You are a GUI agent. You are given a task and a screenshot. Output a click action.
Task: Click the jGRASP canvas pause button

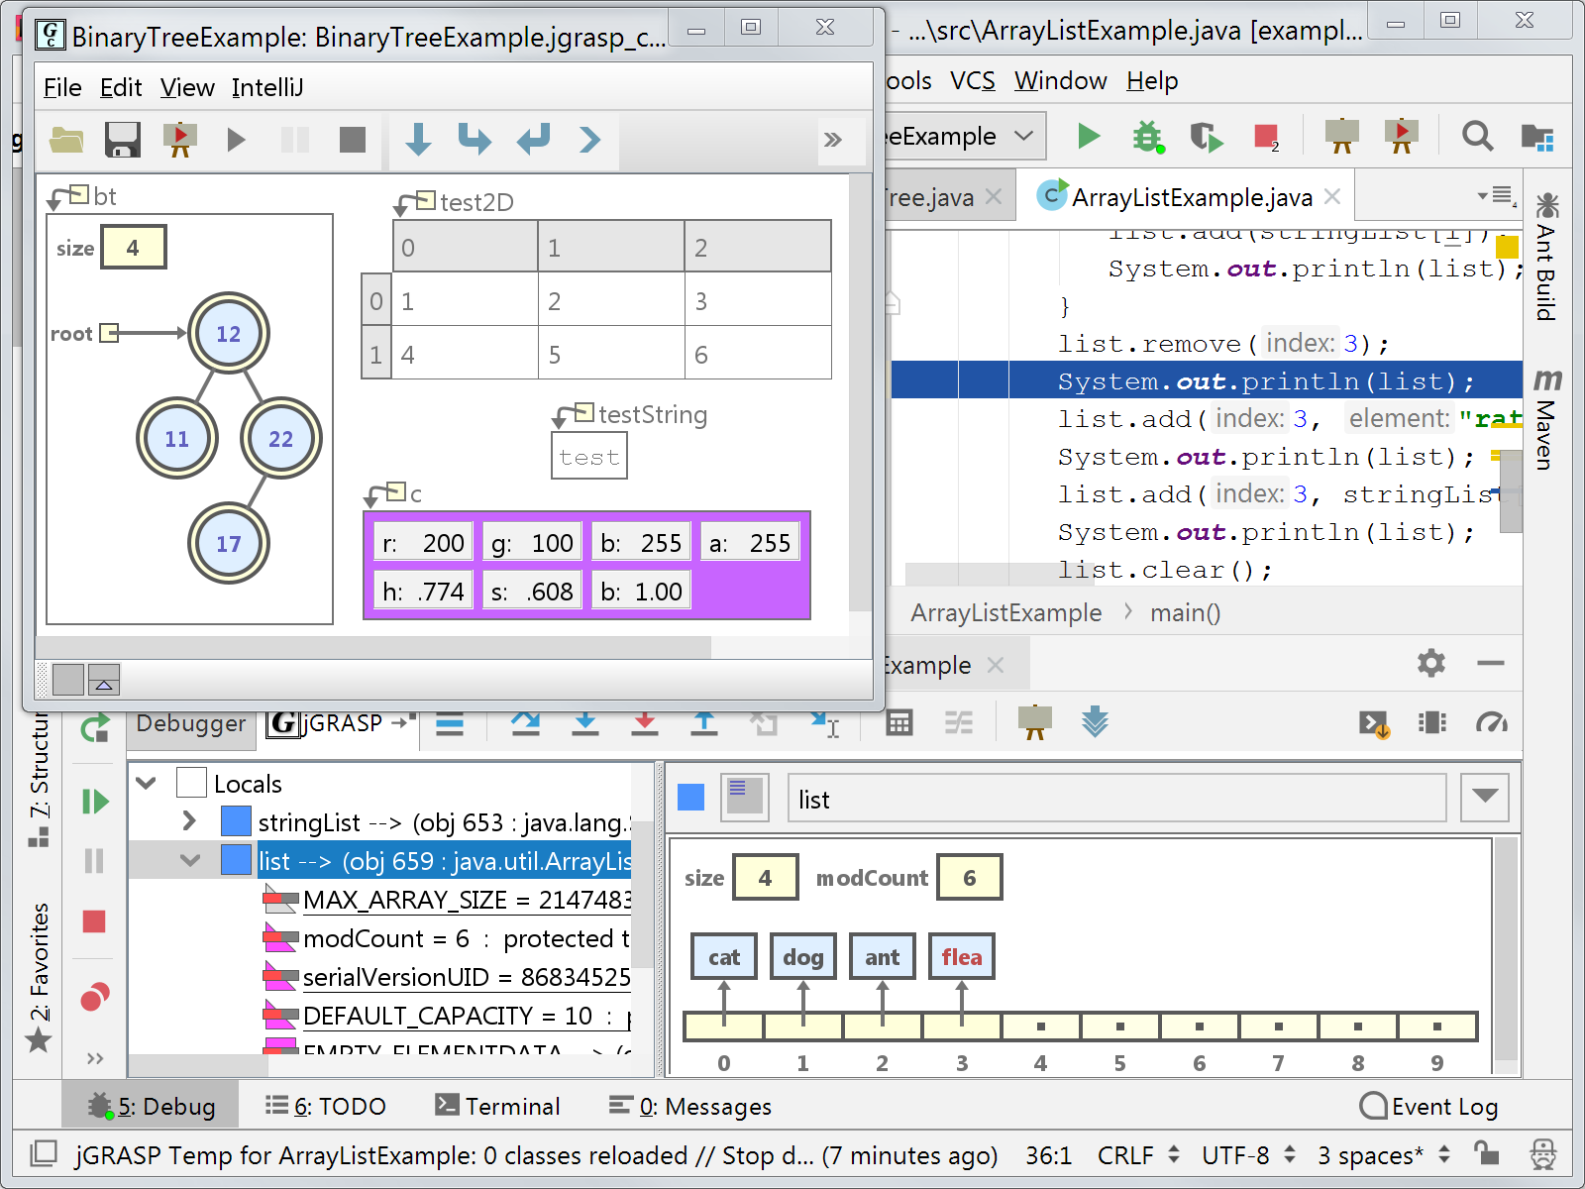[x=295, y=140]
